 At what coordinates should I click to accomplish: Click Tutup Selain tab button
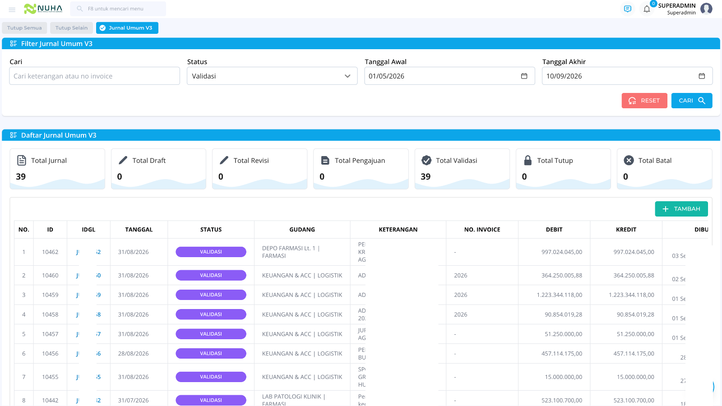pos(71,28)
